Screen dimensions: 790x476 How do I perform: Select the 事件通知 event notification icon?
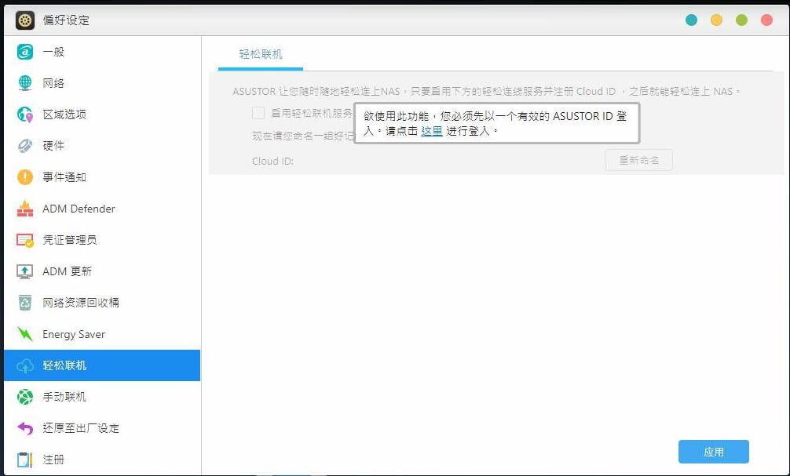click(x=24, y=176)
